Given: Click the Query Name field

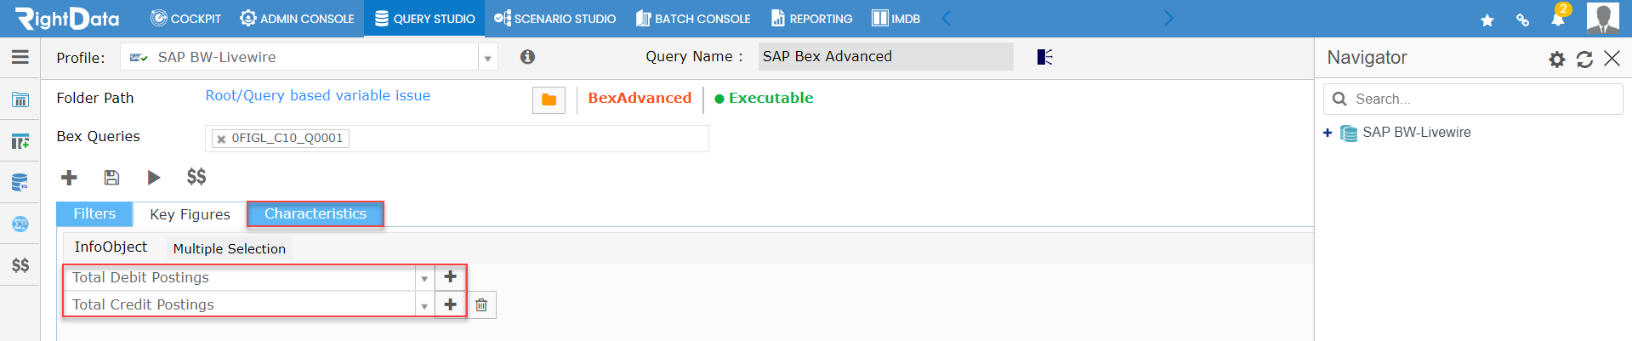Looking at the screenshot, I should pyautogui.click(x=885, y=56).
